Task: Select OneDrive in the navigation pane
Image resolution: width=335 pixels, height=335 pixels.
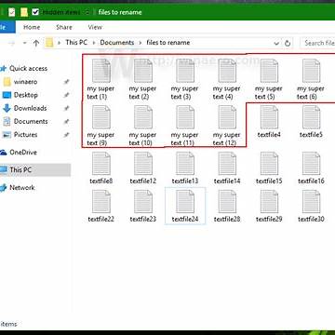Action: (x=23, y=153)
